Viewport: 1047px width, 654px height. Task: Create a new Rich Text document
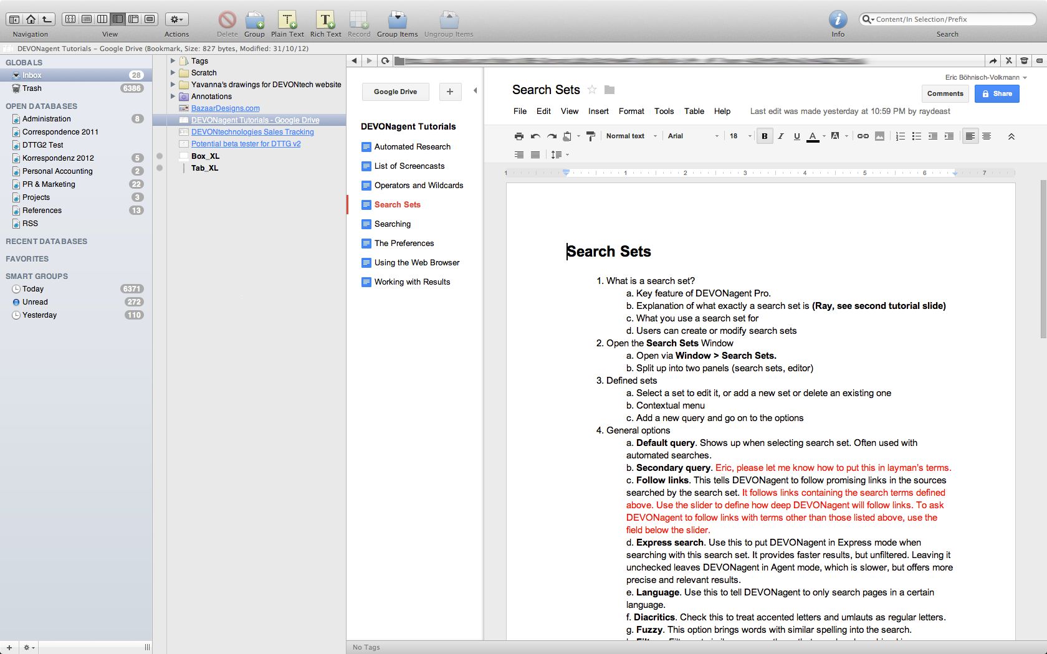325,20
